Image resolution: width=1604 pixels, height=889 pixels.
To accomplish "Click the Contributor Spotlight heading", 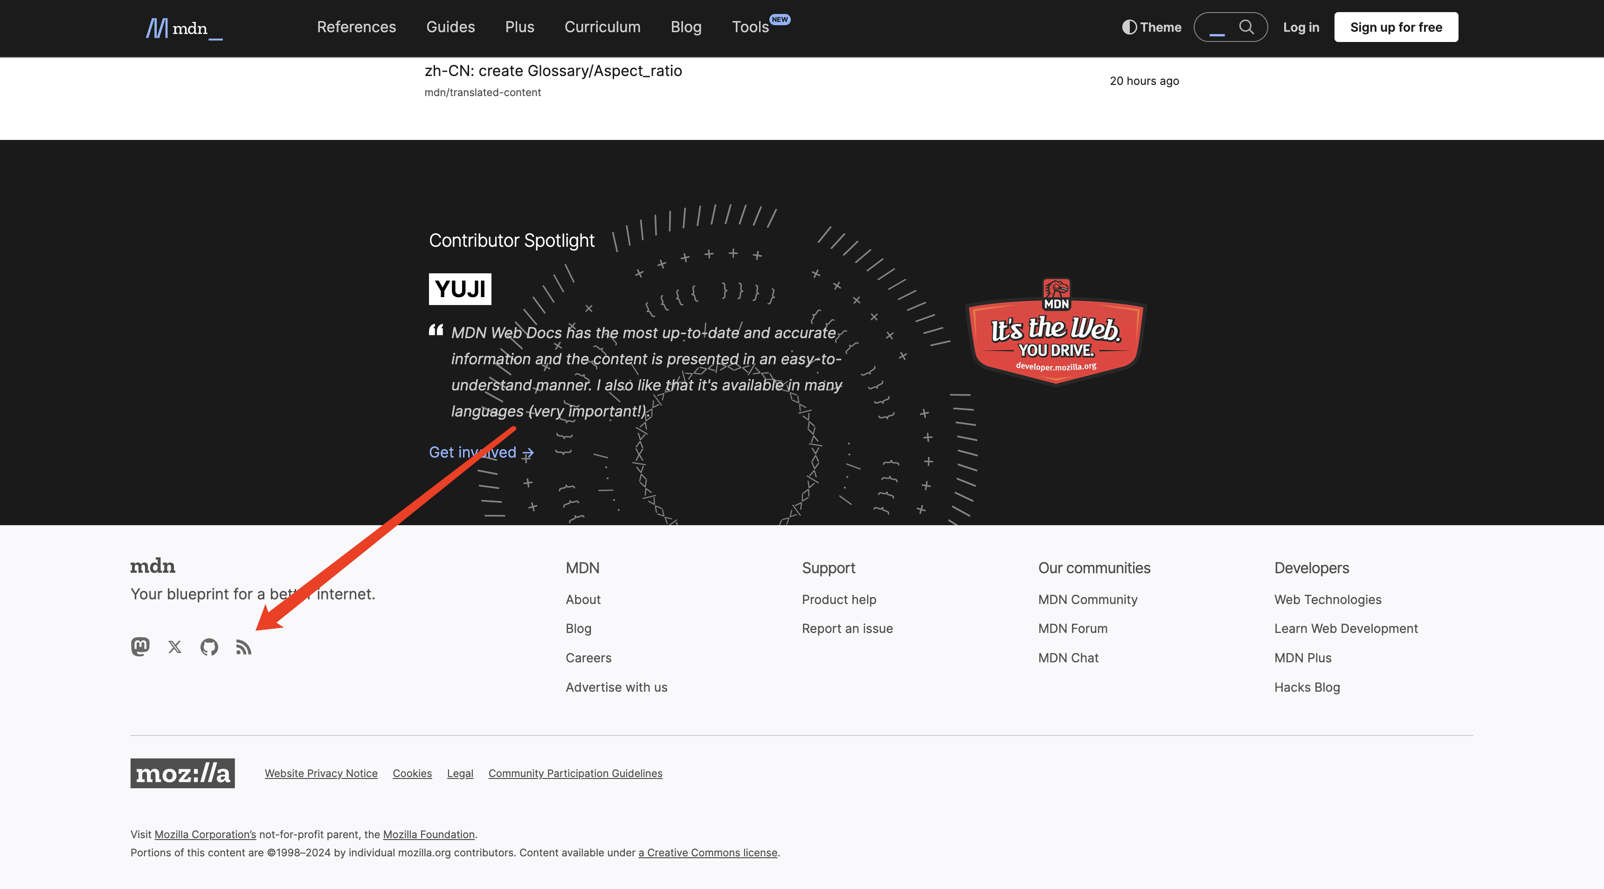I will (512, 241).
